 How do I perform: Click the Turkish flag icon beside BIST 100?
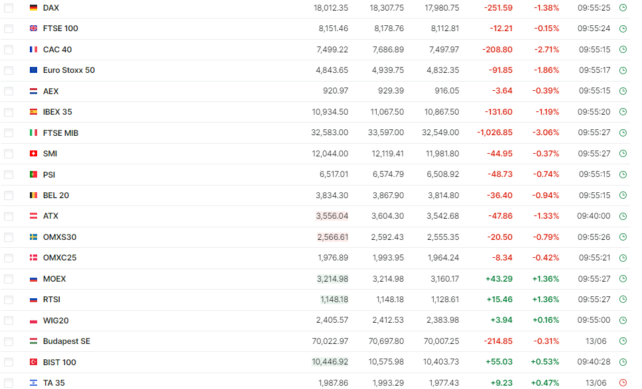tap(34, 362)
